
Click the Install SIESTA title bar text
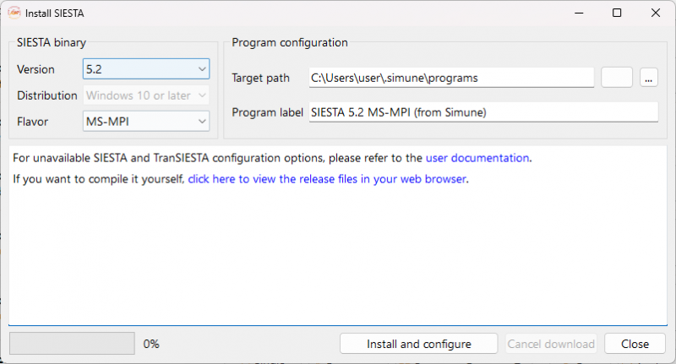55,14
